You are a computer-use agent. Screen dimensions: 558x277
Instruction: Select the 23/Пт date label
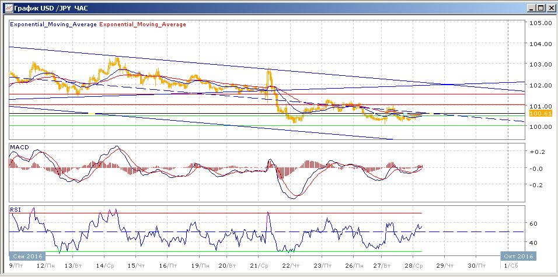[324, 265]
